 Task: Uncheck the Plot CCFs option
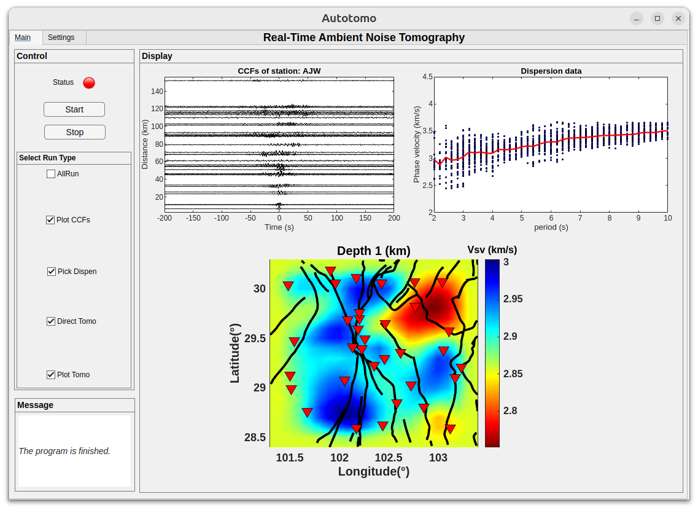pos(50,220)
